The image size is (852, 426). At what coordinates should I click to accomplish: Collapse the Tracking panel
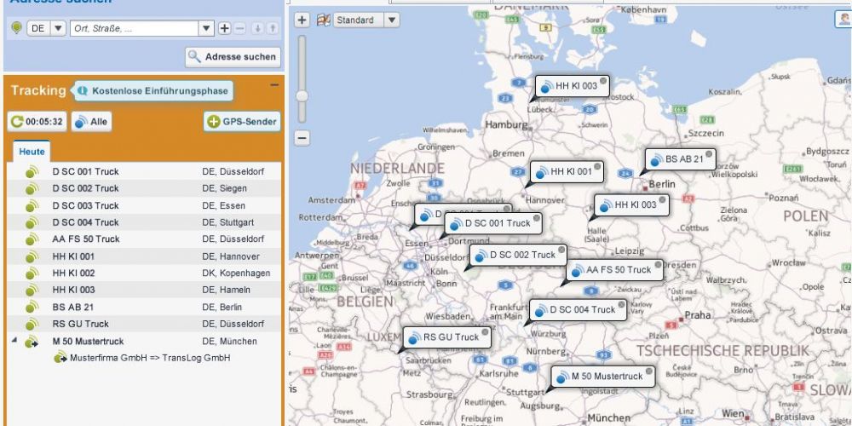tap(274, 85)
